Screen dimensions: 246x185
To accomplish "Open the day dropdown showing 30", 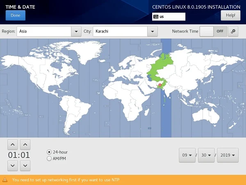I will 206,155.
